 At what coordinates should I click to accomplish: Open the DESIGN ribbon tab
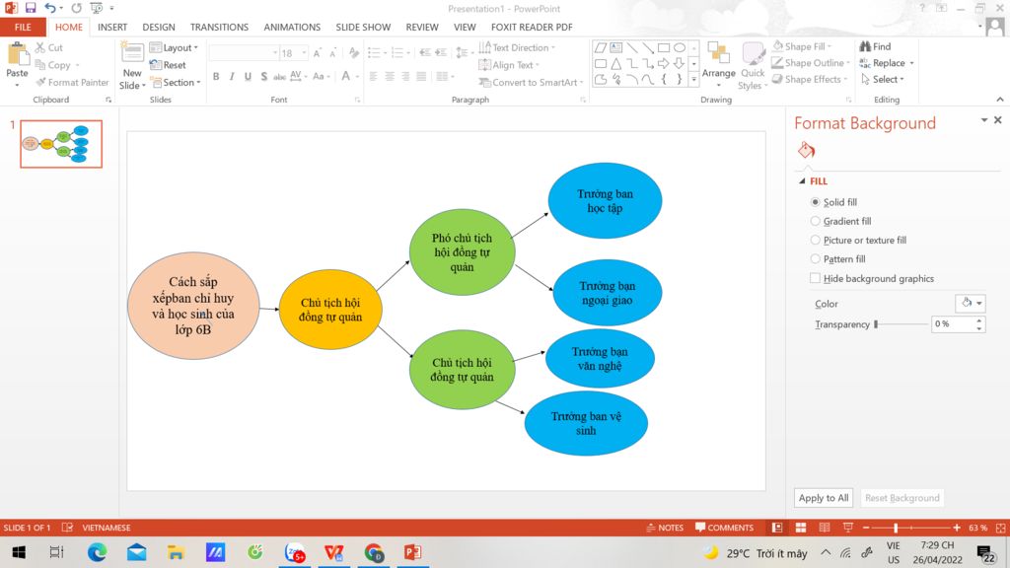[x=159, y=27]
